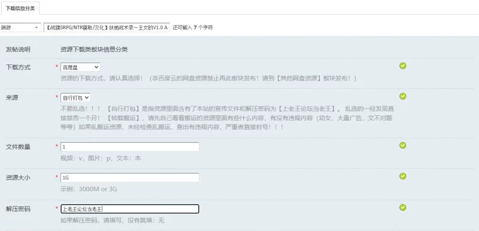Open the 来源 自行打包 dropdown
Viewport: 479px width, 231px height.
(75, 98)
